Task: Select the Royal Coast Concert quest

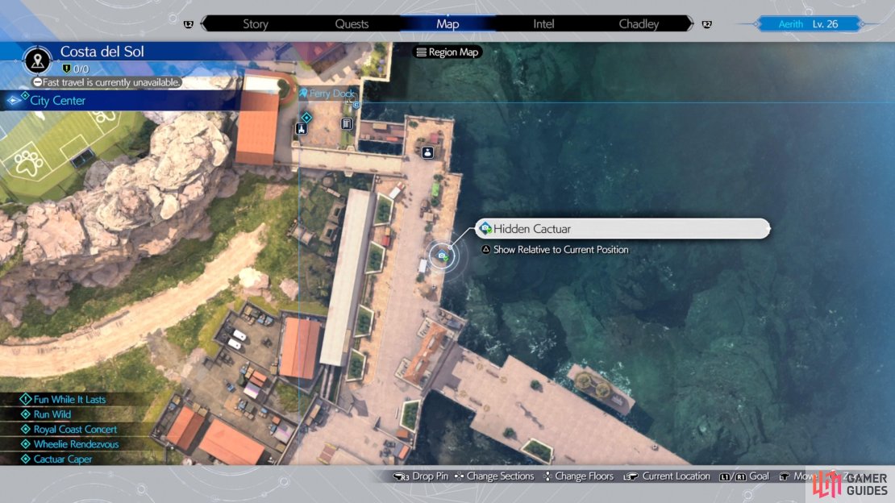Action: pos(75,430)
